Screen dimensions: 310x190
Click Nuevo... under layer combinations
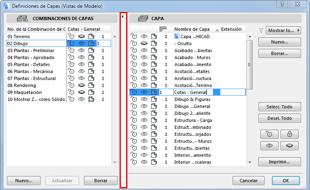[x=24, y=181]
